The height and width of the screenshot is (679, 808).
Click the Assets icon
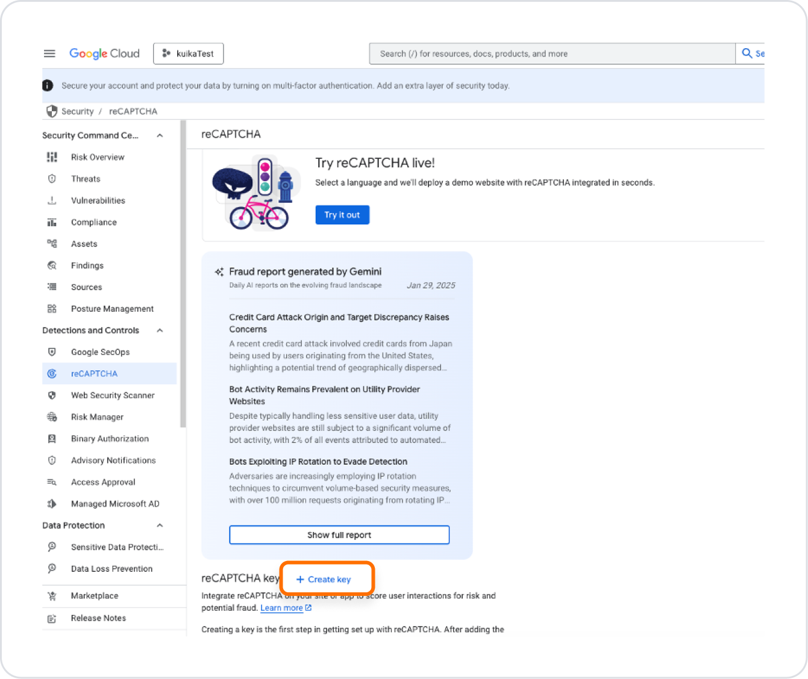pyautogui.click(x=52, y=244)
